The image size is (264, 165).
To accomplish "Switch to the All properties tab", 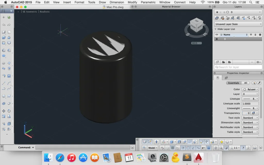I will (246, 83).
